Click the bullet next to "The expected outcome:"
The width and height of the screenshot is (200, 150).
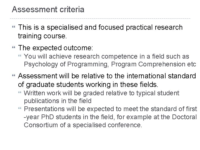(x=13, y=47)
